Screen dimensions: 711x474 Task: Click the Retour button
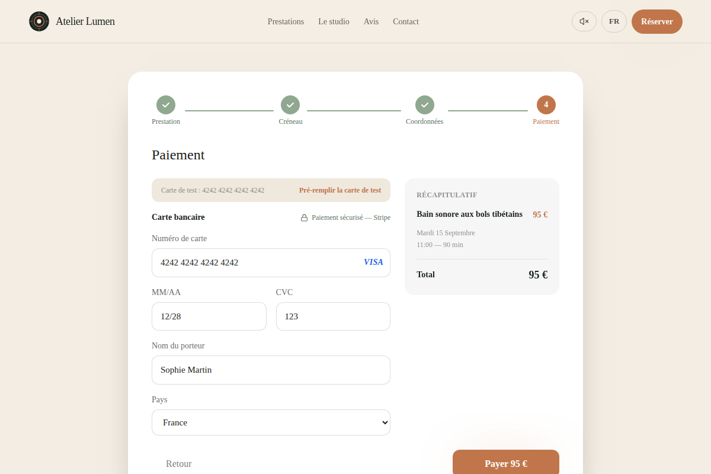pos(179,464)
